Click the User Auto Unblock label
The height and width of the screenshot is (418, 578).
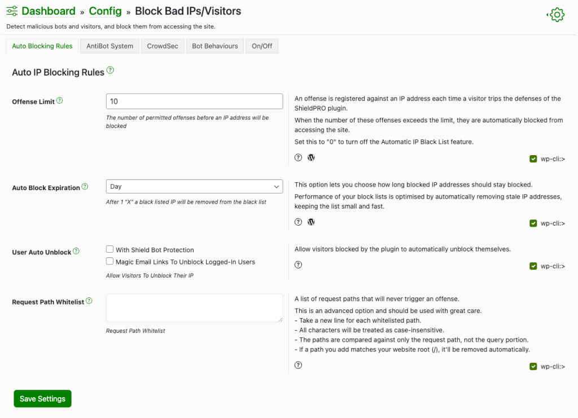click(41, 252)
